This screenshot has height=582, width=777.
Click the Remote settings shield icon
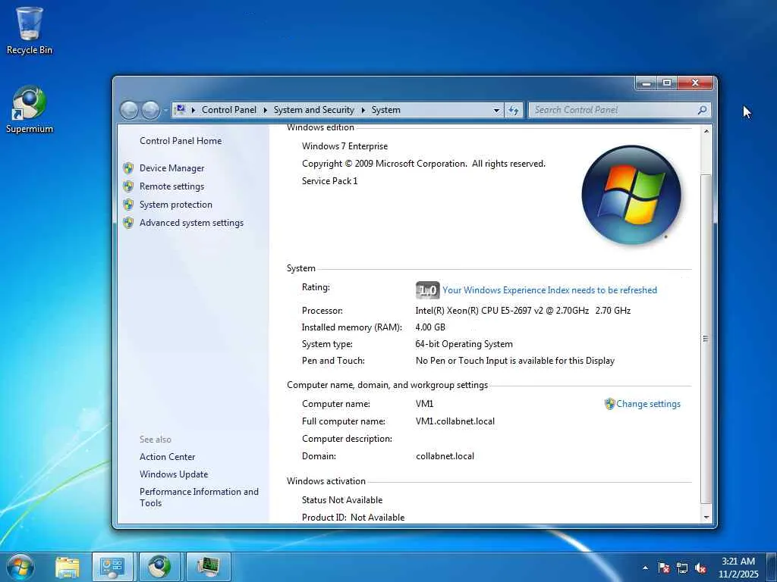coord(128,186)
